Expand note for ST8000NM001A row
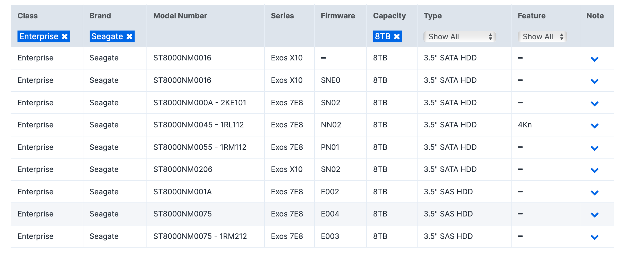The image size is (624, 261). [x=595, y=192]
